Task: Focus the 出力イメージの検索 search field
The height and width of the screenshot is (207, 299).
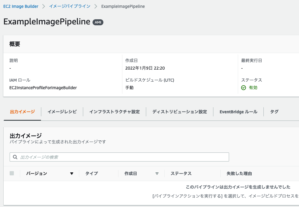Action: pyautogui.click(x=121, y=157)
